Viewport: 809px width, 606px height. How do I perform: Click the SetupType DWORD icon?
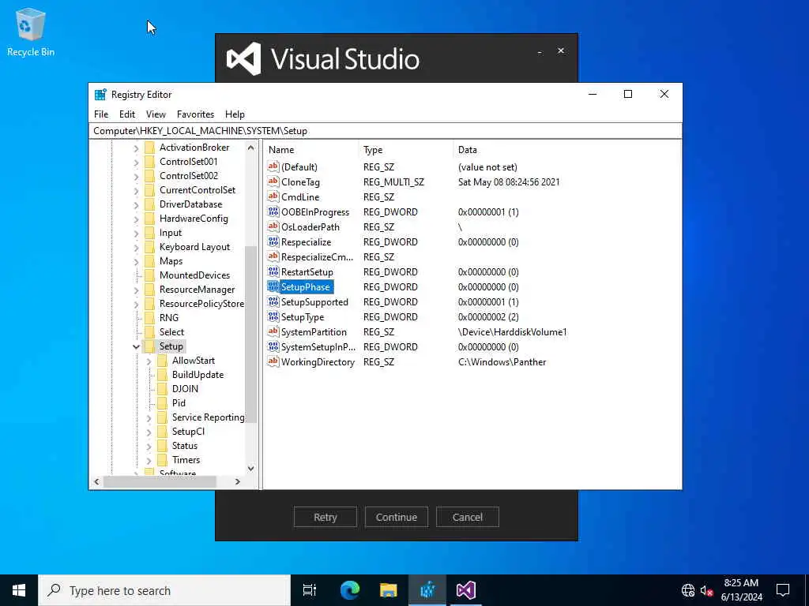[273, 316]
